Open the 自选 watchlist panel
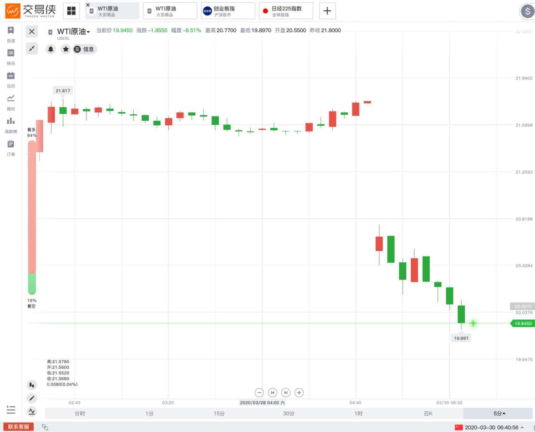Screen dimensions: 535x432 (x=10, y=33)
